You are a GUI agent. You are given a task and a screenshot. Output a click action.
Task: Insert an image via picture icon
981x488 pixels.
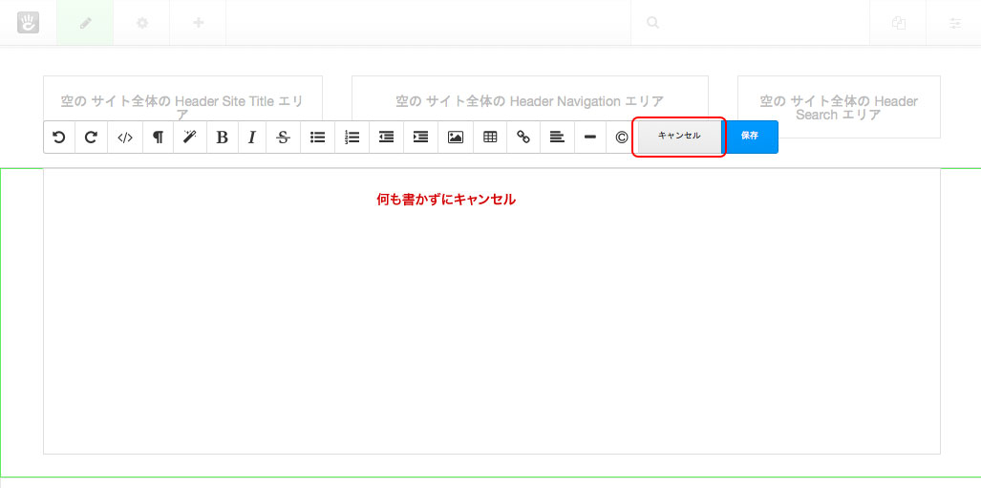tap(456, 137)
